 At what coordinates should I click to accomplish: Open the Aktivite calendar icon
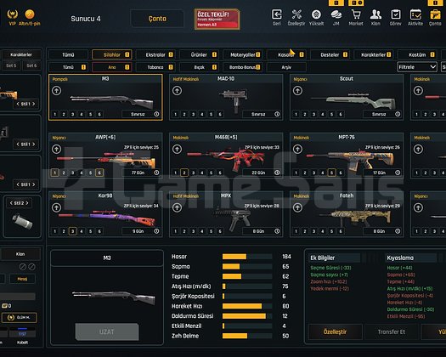coord(415,14)
